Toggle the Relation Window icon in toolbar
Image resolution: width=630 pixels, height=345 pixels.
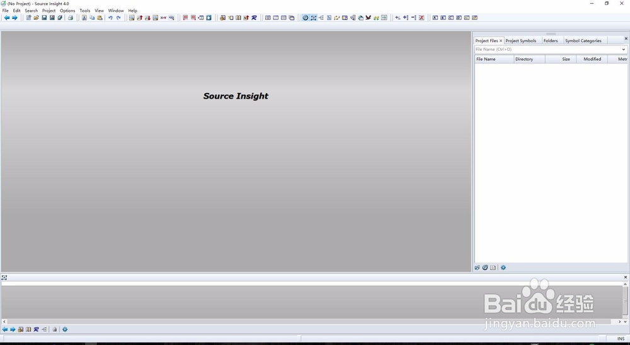(x=321, y=18)
